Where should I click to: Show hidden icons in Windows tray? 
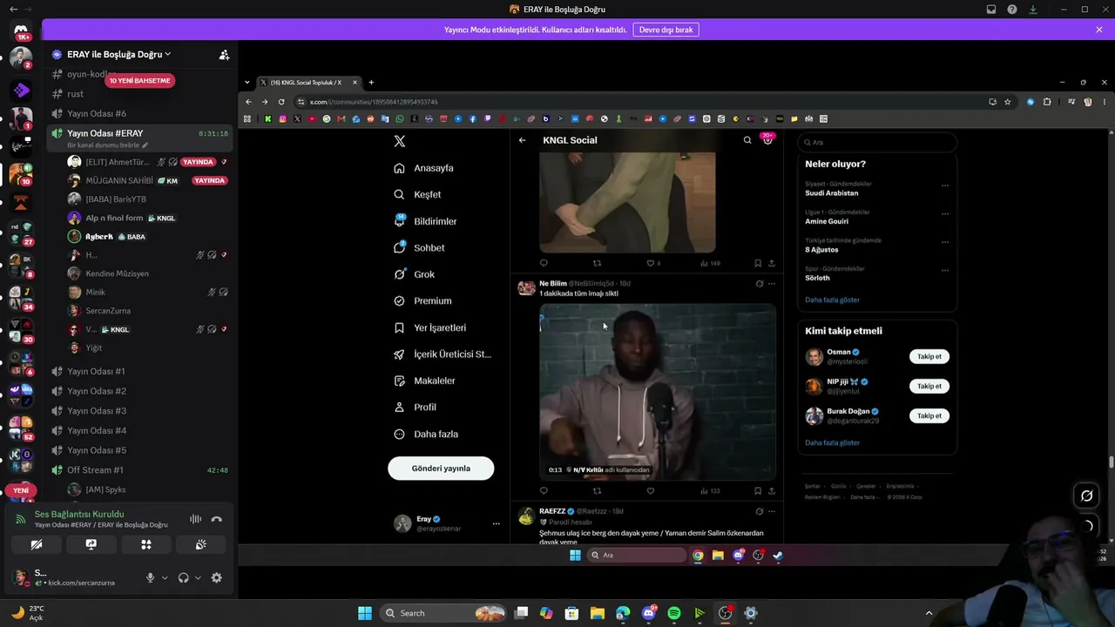tap(929, 613)
